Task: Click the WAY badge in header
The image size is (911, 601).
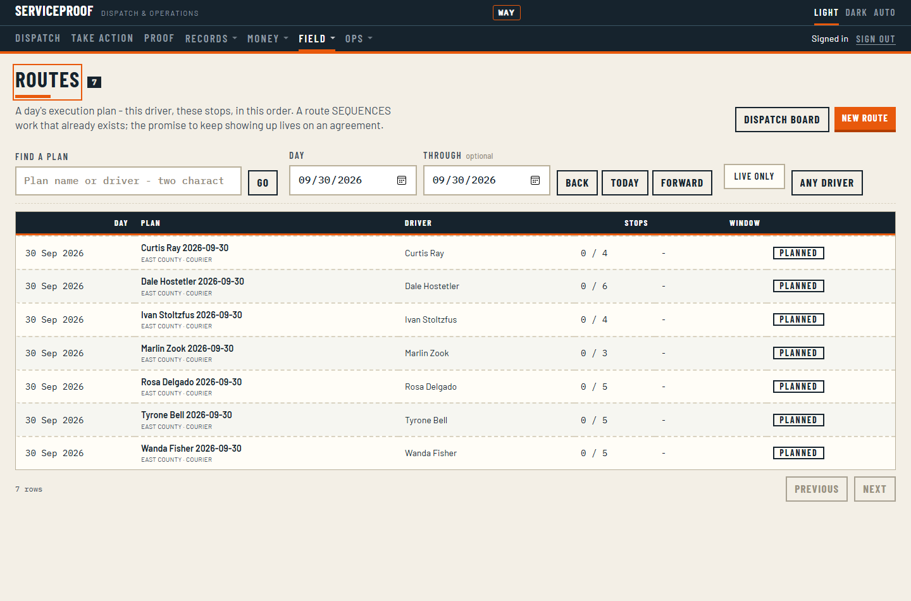Action: pyautogui.click(x=506, y=13)
